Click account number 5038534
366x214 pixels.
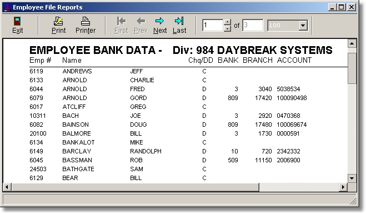288,89
